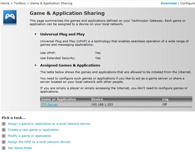Select the Set Game Mode task
The height and width of the screenshot is (159, 195).
20,148
